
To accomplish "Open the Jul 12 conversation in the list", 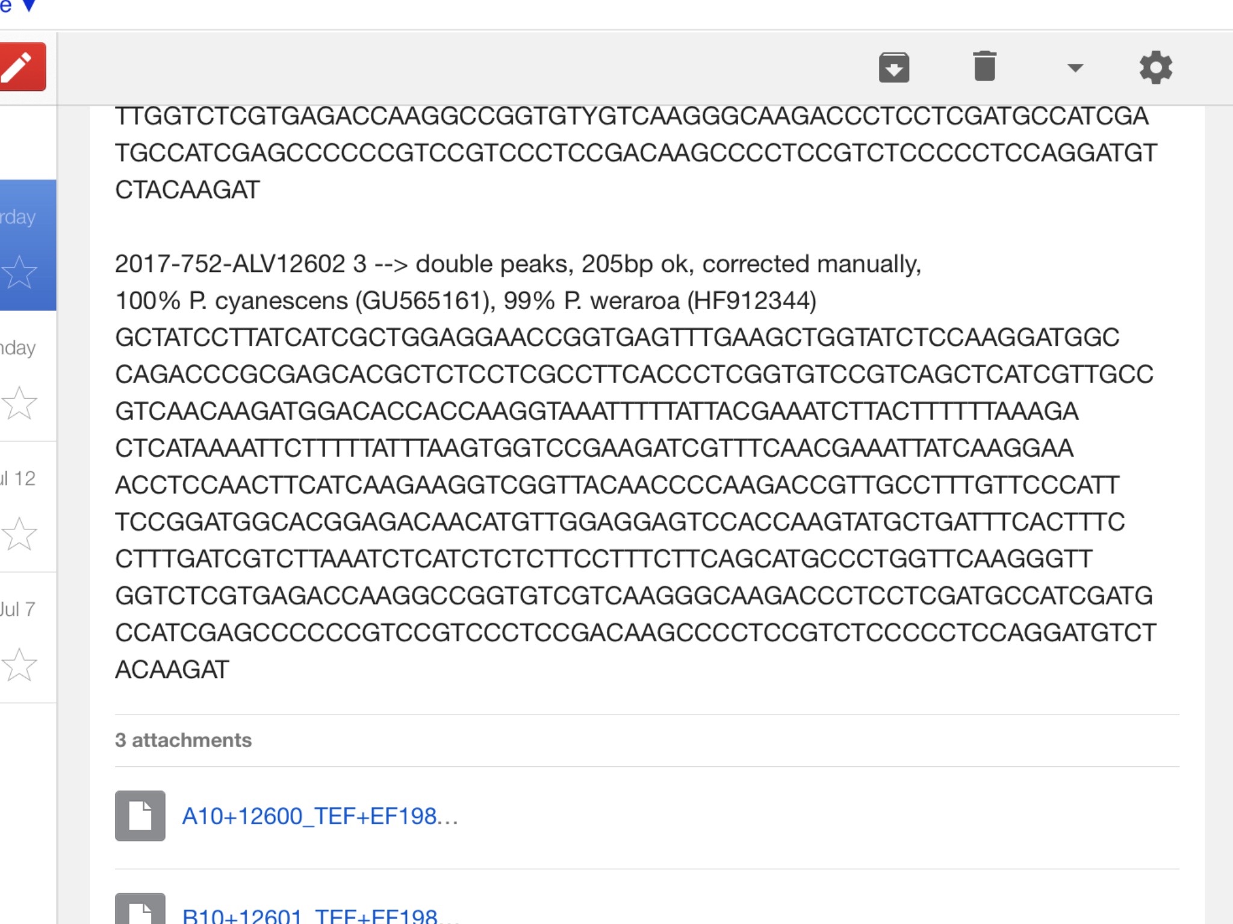I will [x=28, y=507].
